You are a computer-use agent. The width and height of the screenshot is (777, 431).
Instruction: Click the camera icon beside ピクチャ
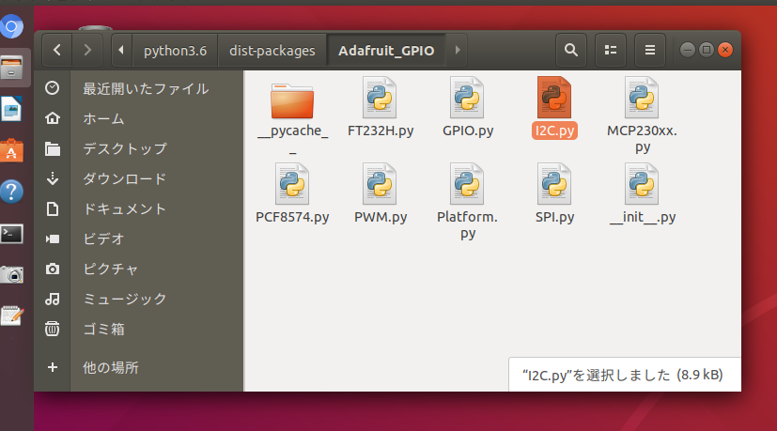point(52,269)
